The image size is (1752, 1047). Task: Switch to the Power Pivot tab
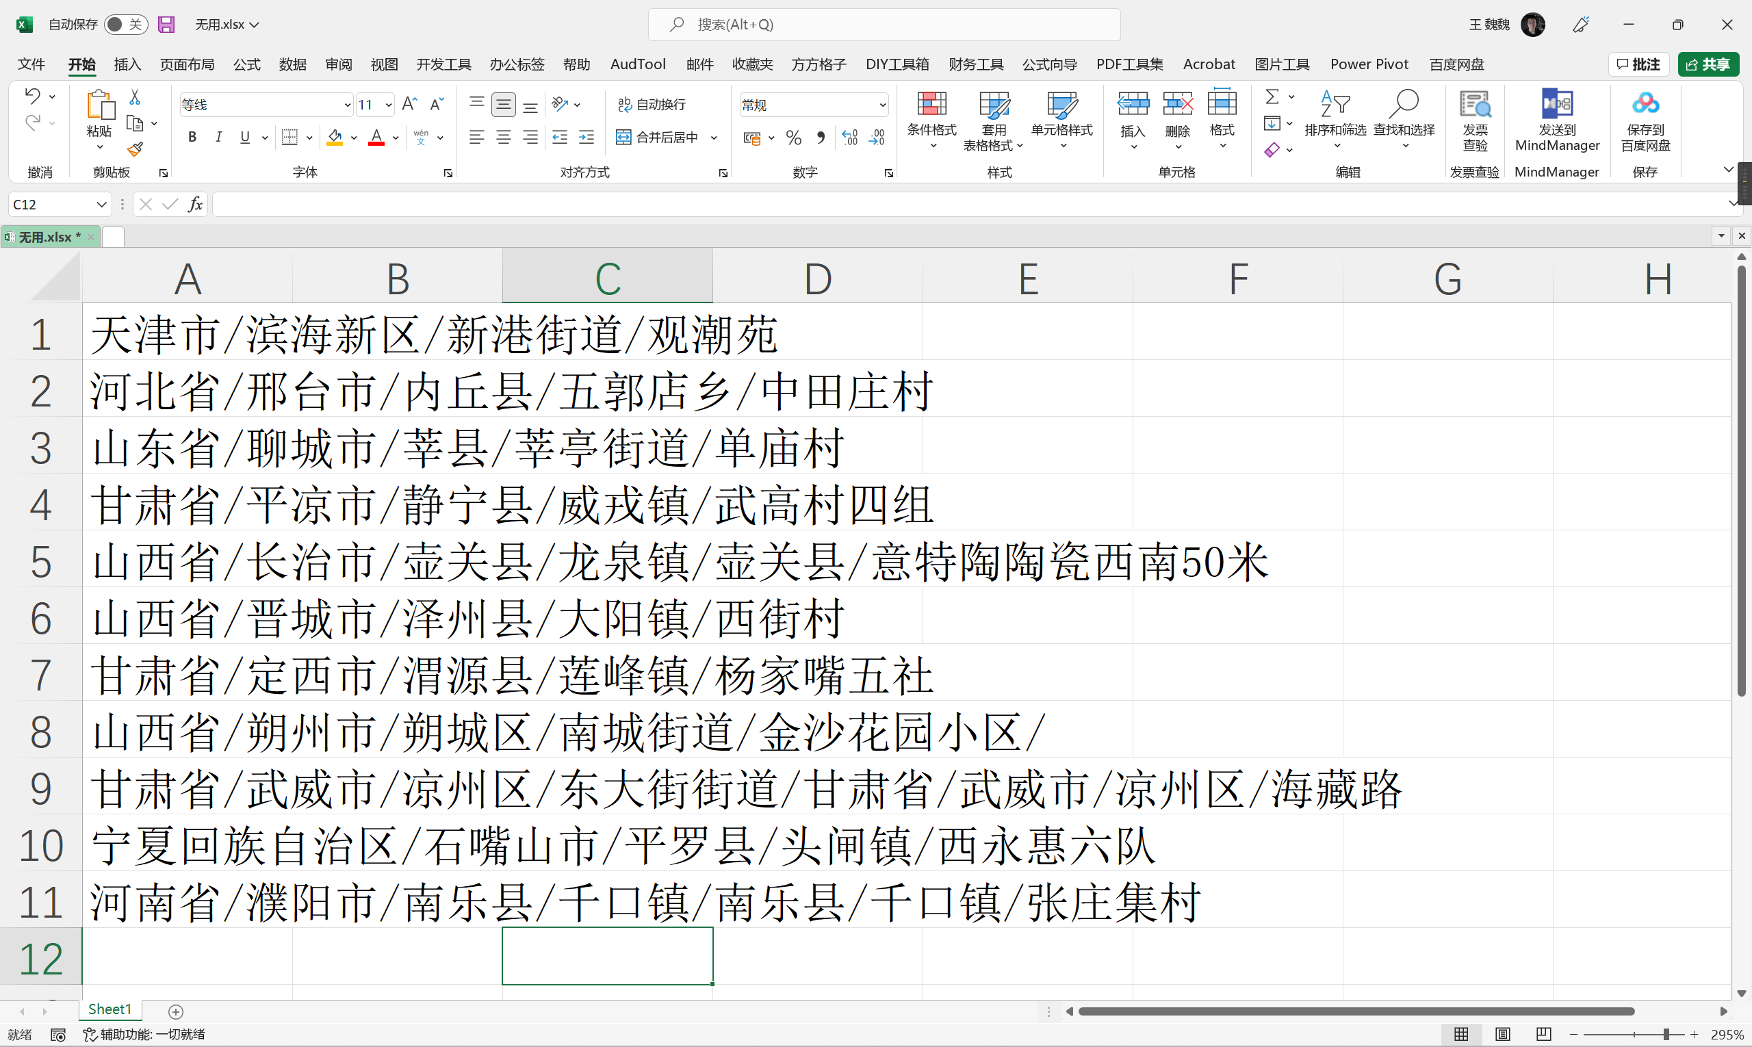(x=1368, y=64)
